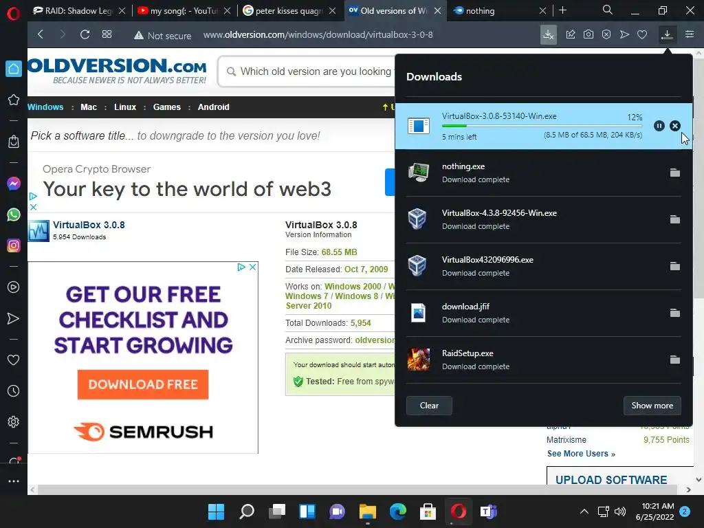Show VirtualBox432096996.exe in folder
Image resolution: width=704 pixels, height=528 pixels.
point(675,266)
